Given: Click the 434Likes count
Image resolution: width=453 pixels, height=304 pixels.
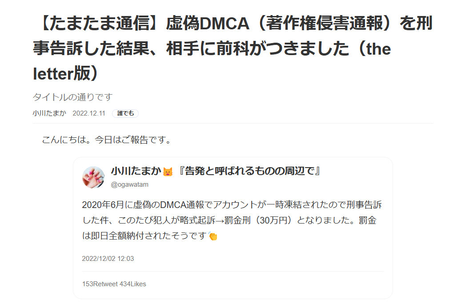Looking at the screenshot, I should click(133, 284).
